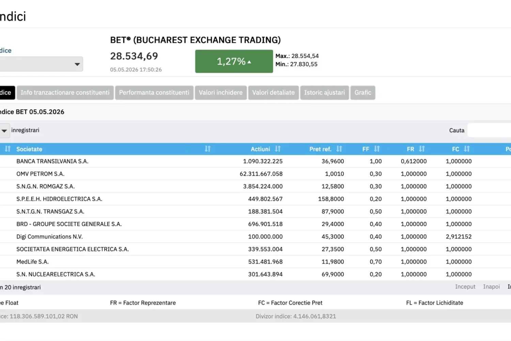511x341 pixels.
Task: Click the share count 1.090.322.225
Action: pyautogui.click(x=263, y=161)
